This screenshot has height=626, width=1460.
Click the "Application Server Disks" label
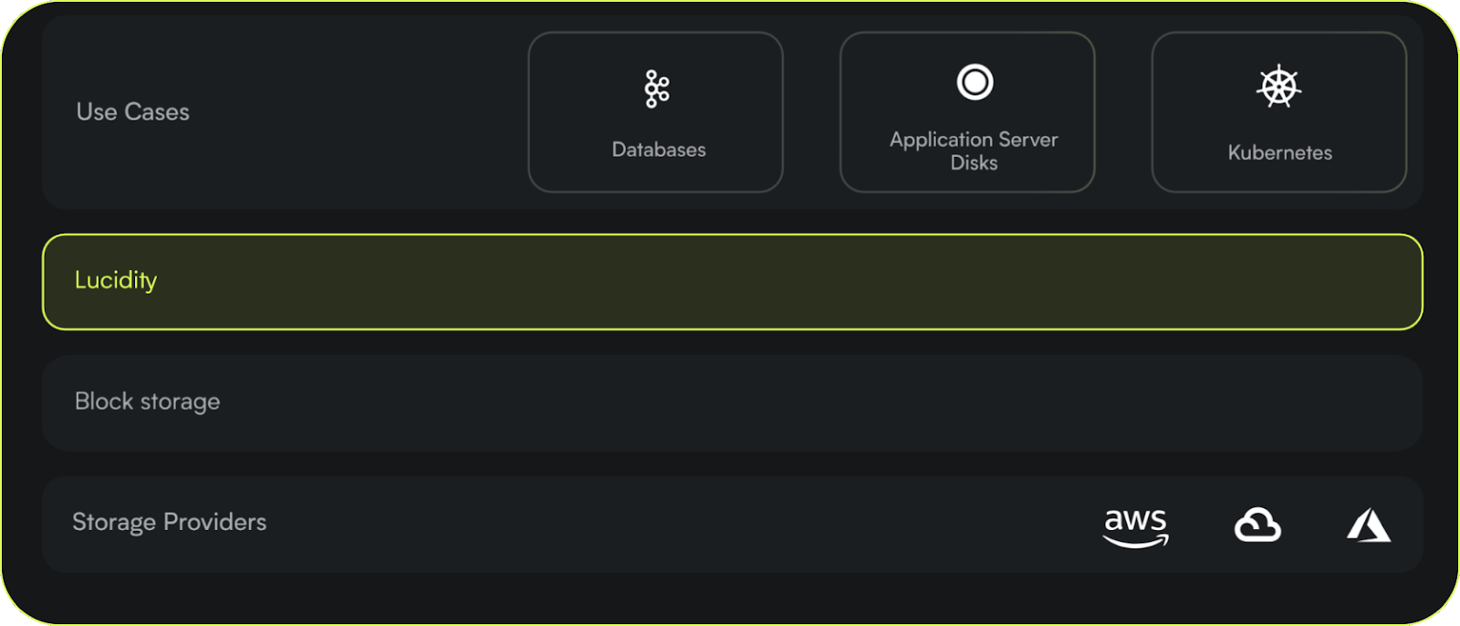coord(974,151)
